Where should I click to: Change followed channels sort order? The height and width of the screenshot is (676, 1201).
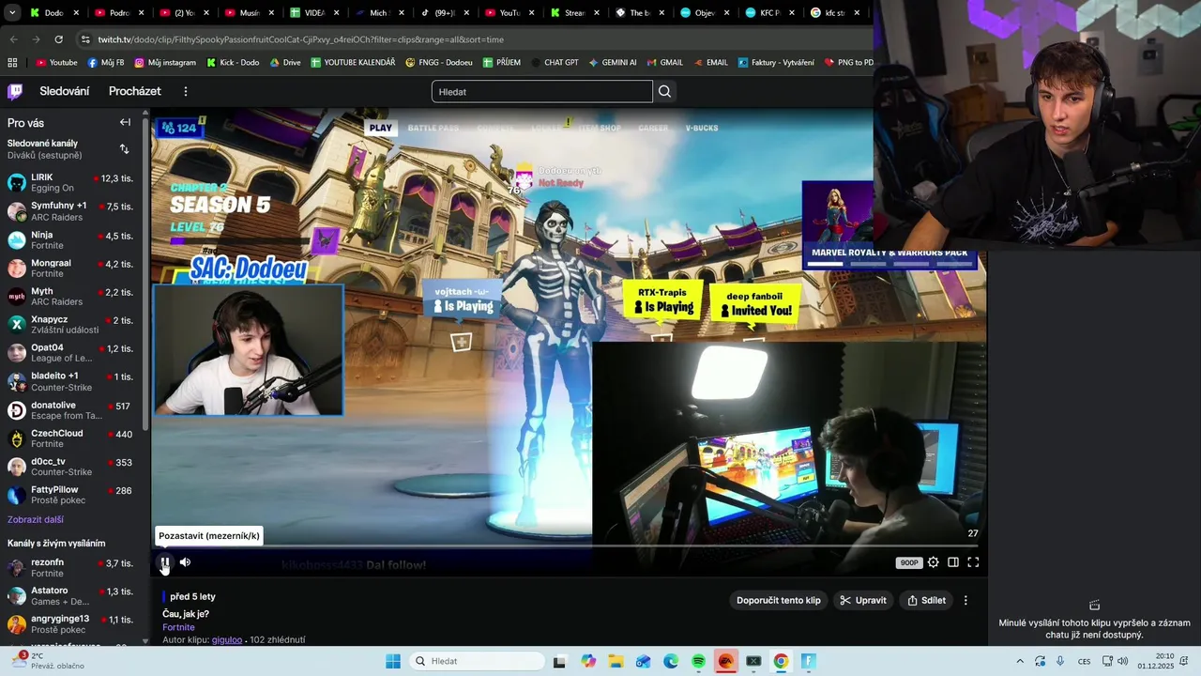pos(124,148)
